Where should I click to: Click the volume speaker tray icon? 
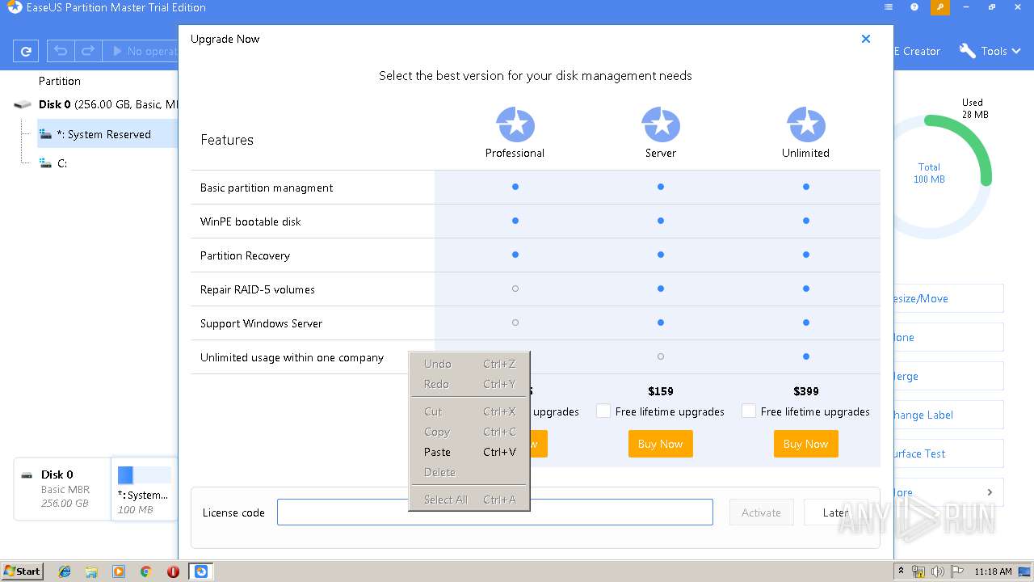(x=938, y=571)
